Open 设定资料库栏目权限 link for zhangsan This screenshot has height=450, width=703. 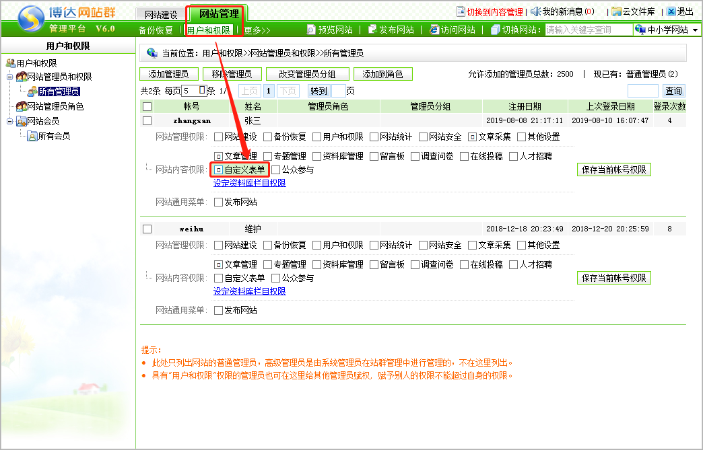pos(249,183)
